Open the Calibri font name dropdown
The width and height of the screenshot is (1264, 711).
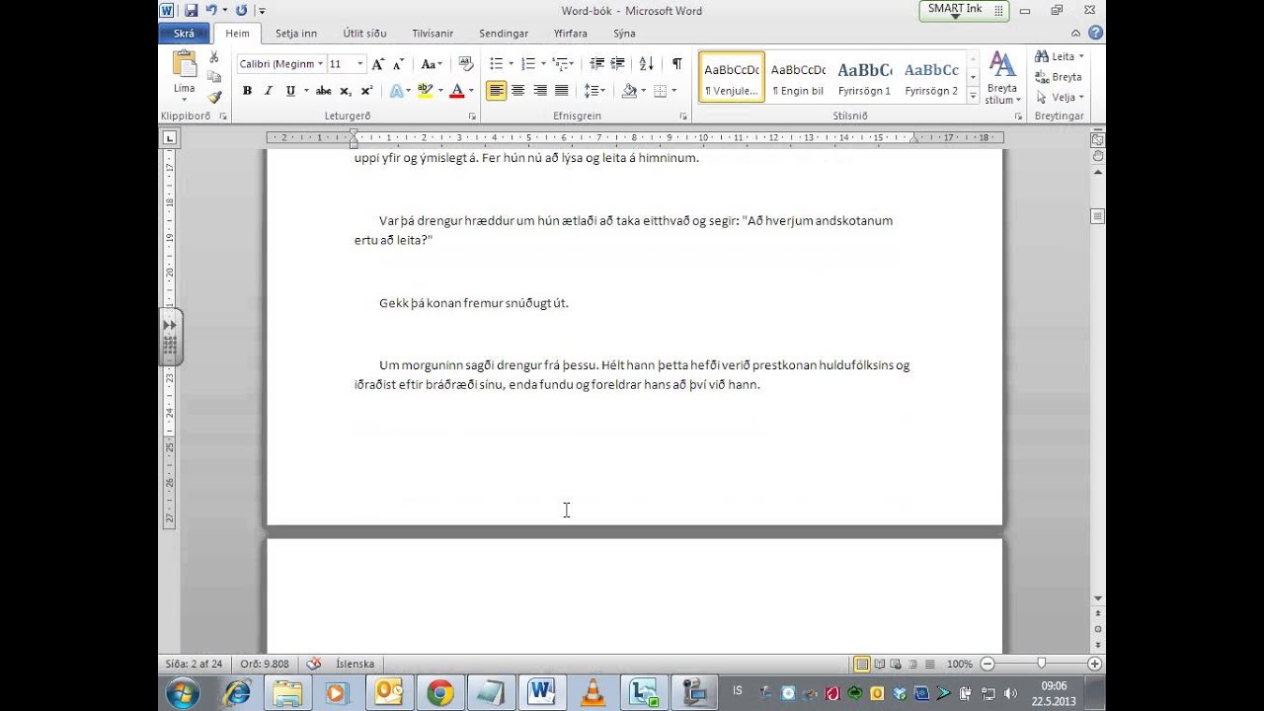321,63
